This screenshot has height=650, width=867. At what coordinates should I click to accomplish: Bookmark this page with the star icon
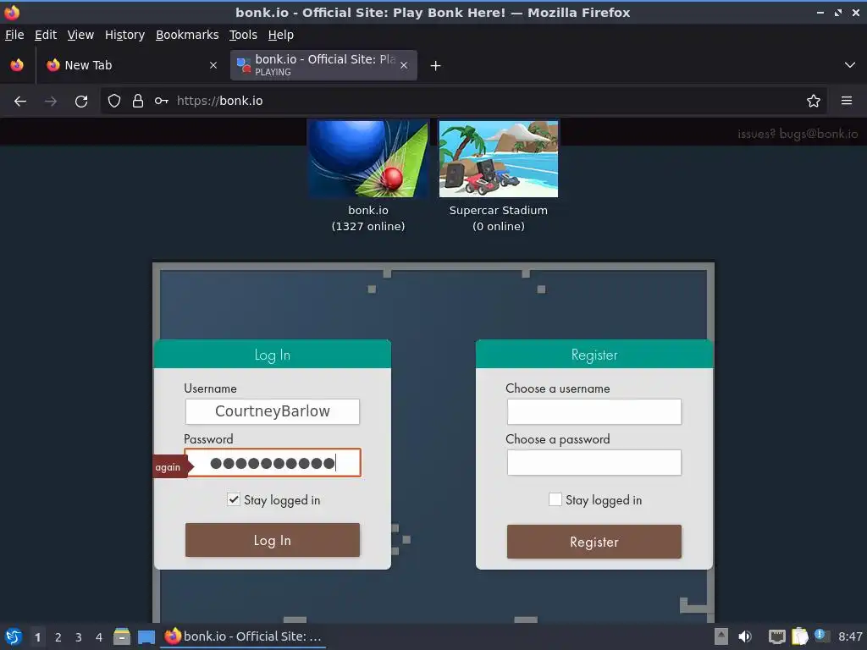click(x=814, y=101)
